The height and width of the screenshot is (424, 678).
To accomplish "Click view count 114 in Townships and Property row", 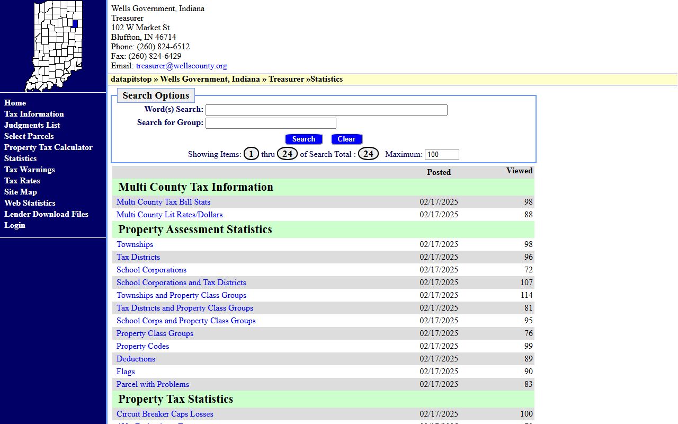I will 527,295.
